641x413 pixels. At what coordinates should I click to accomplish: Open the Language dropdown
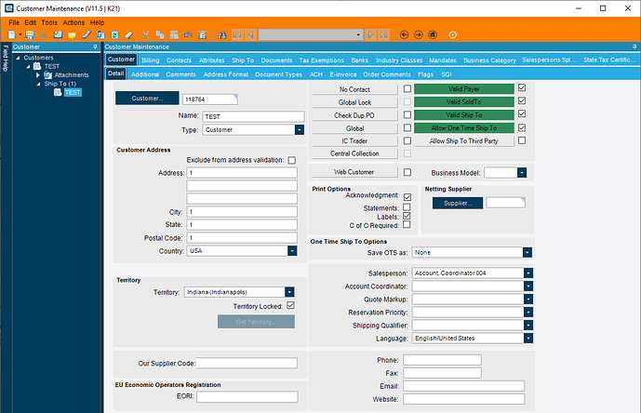coord(527,339)
